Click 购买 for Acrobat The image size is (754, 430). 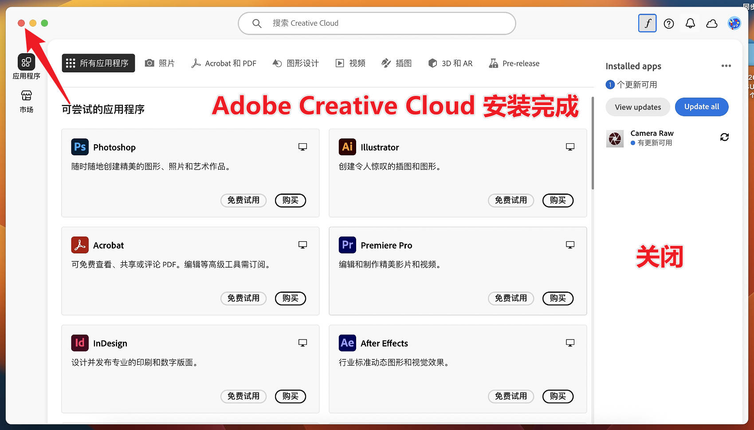(x=291, y=298)
